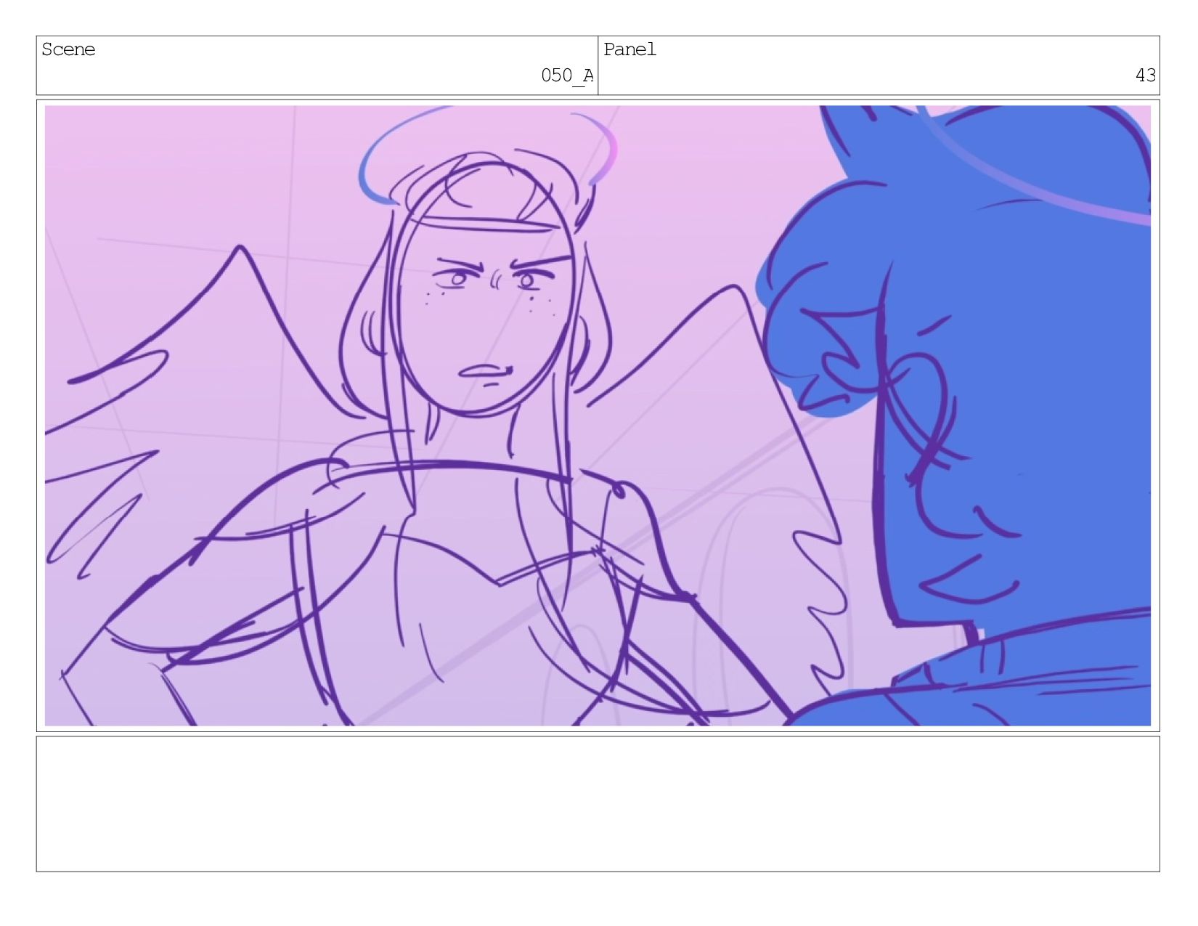Click the Scene label text
The width and height of the screenshot is (1198, 926).
click(x=68, y=49)
